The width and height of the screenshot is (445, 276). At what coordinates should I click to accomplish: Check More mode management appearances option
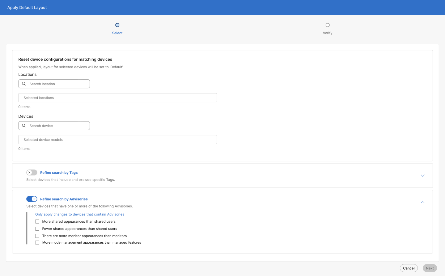(x=37, y=243)
